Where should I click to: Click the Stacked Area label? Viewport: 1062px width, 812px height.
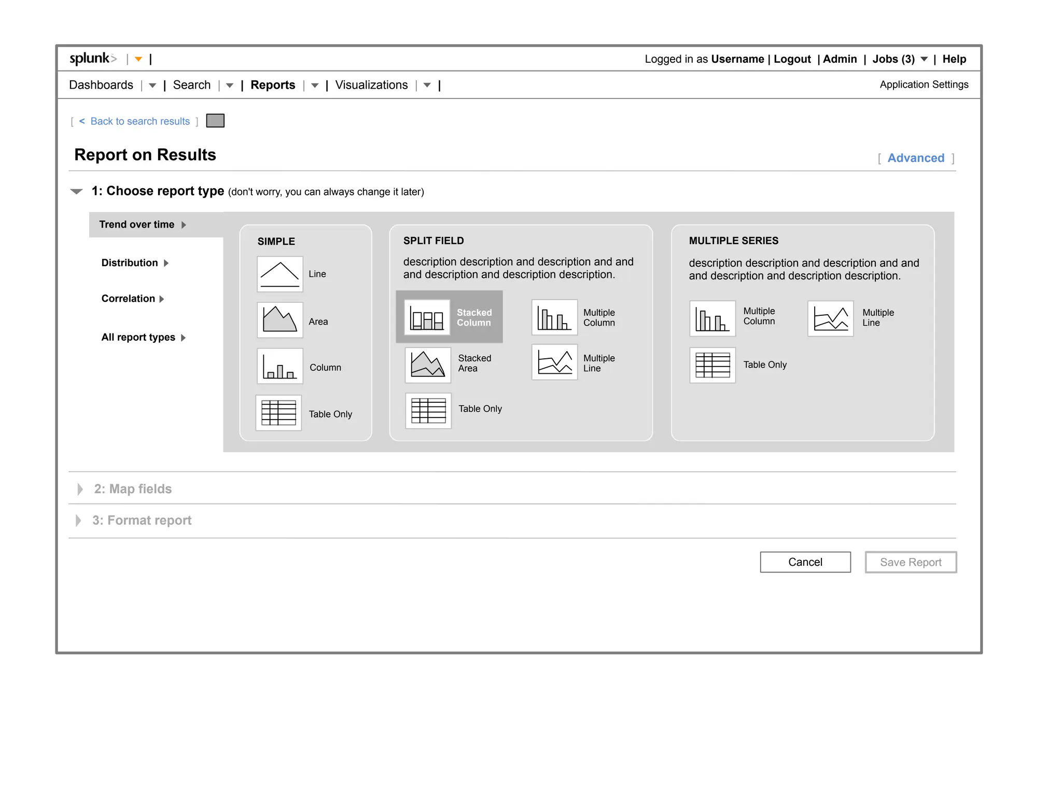pos(474,363)
